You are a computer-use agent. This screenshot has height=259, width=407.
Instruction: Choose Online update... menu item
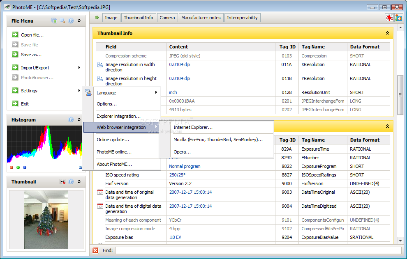pos(113,140)
